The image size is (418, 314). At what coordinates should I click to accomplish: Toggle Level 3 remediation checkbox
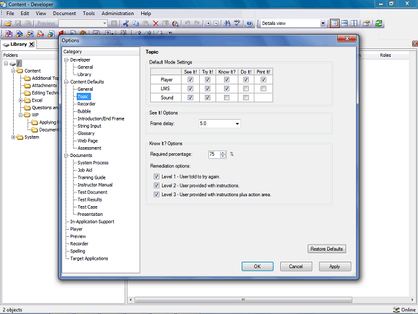point(157,194)
